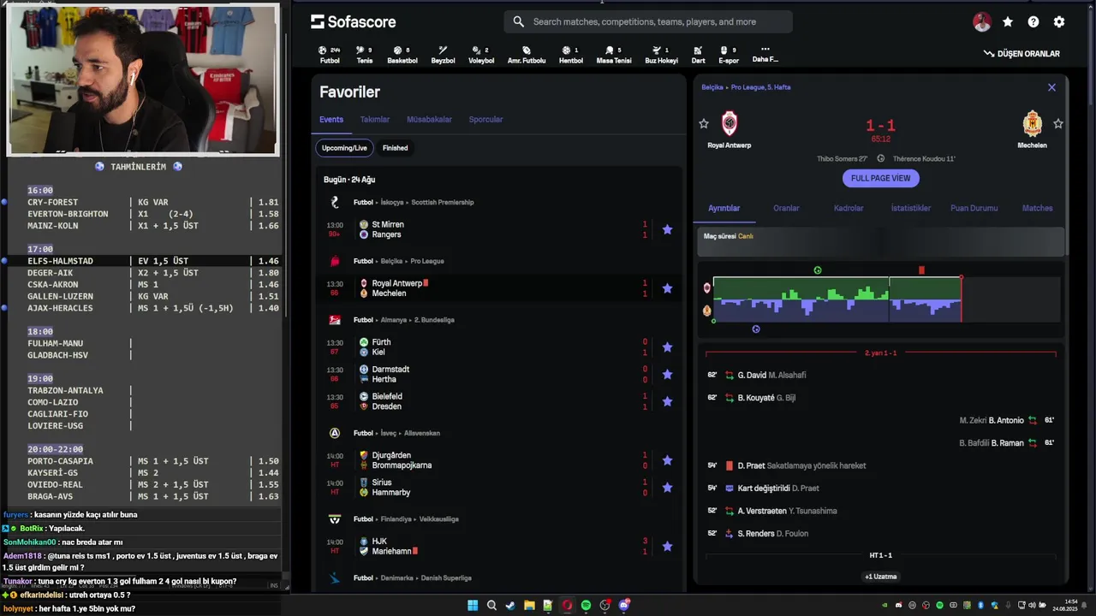Open the Steam taskbar icon

(510, 606)
